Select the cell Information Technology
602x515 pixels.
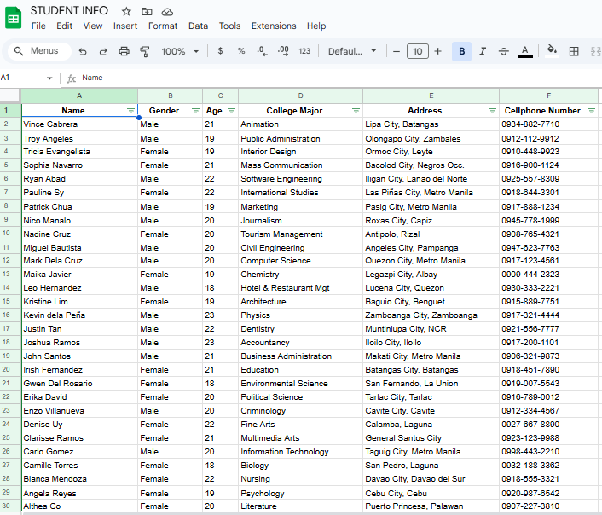(x=301, y=452)
